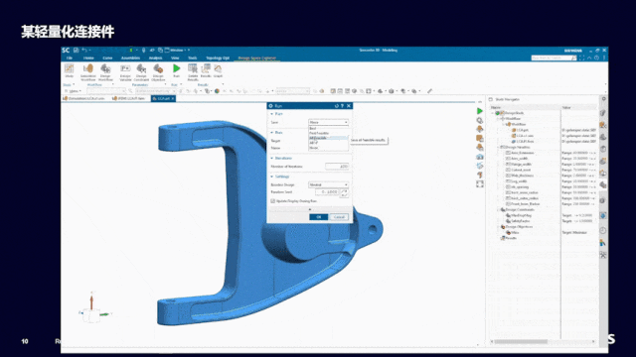Click the random seed generator icon
The height and width of the screenshot is (357, 636).
pyautogui.click(x=344, y=192)
